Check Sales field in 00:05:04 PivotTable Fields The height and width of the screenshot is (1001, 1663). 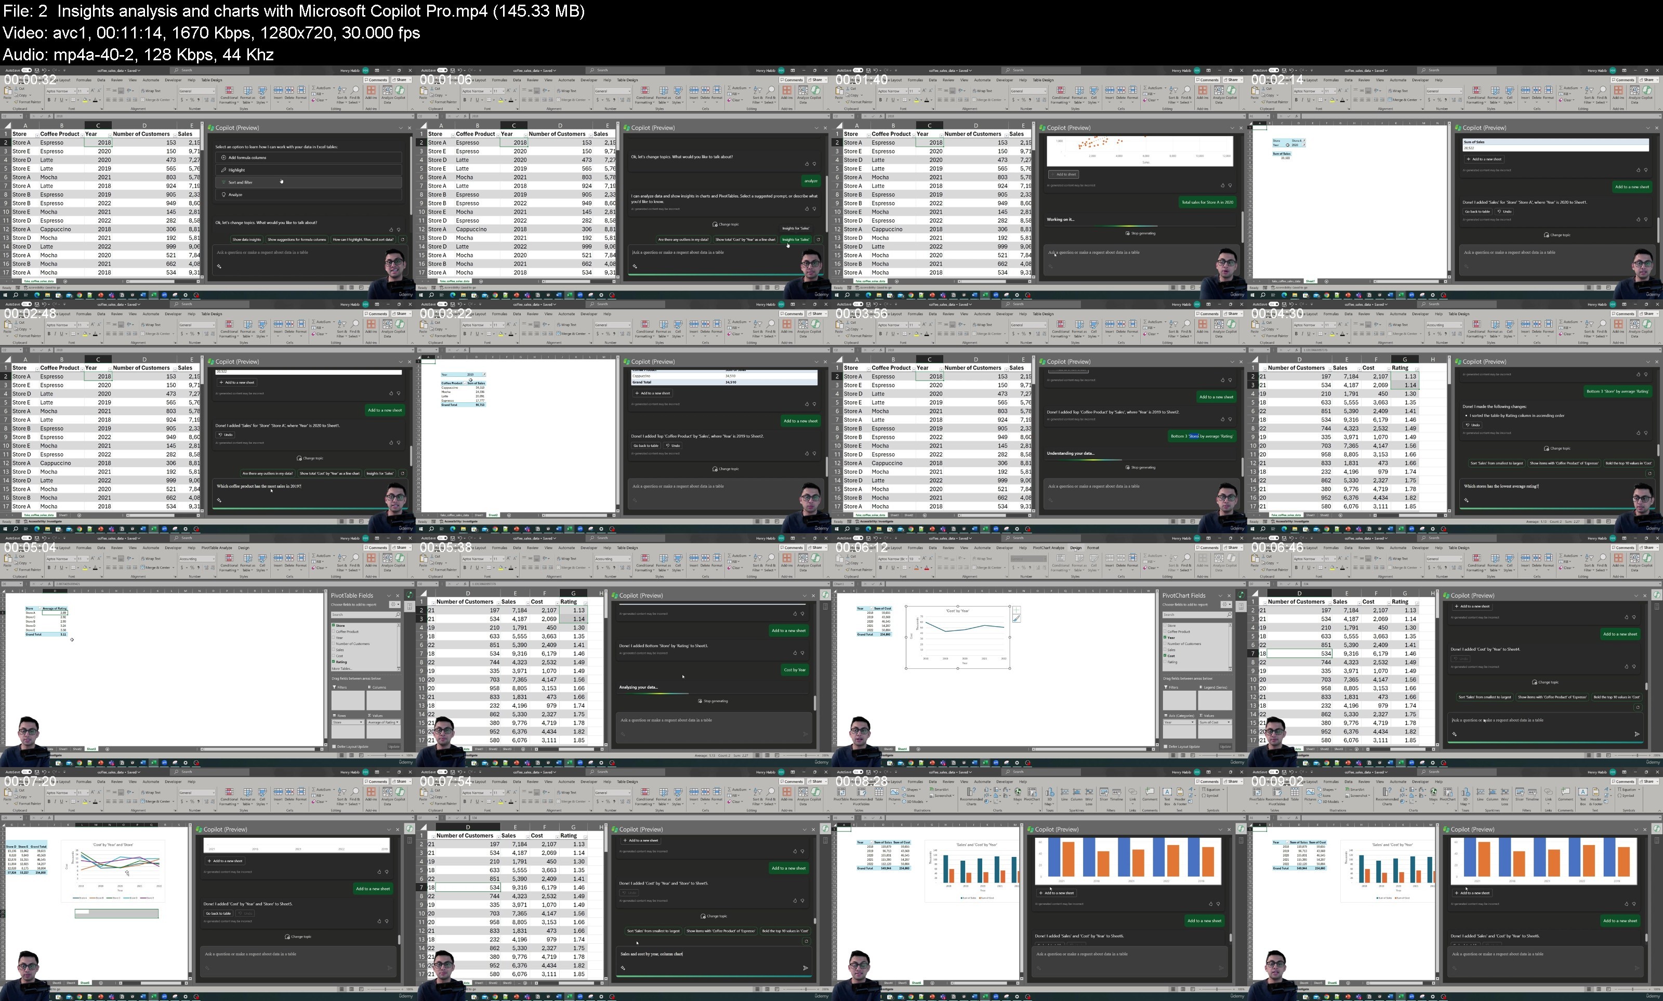pyautogui.click(x=334, y=650)
